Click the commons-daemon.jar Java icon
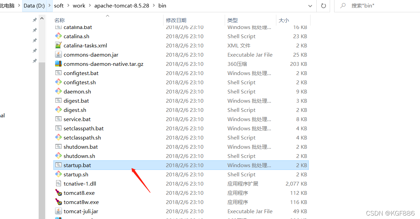 click(x=58, y=55)
